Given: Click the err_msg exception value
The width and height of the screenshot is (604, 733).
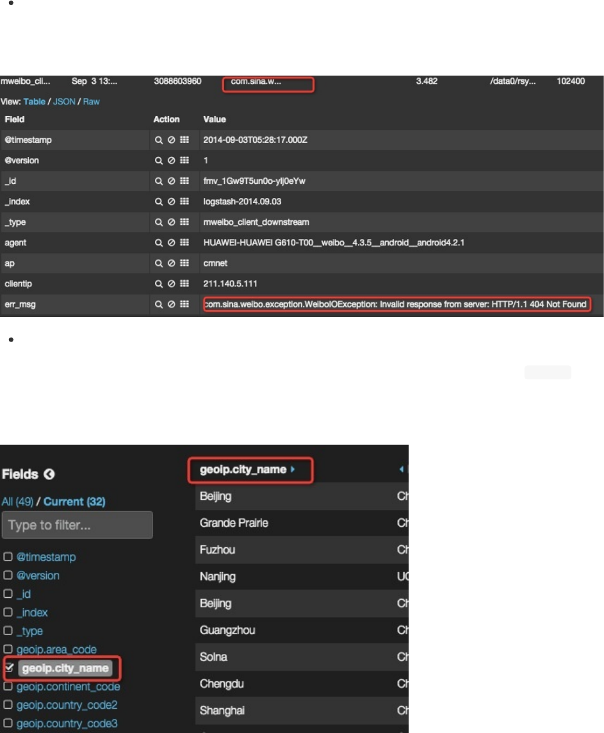Looking at the screenshot, I should click(x=396, y=304).
